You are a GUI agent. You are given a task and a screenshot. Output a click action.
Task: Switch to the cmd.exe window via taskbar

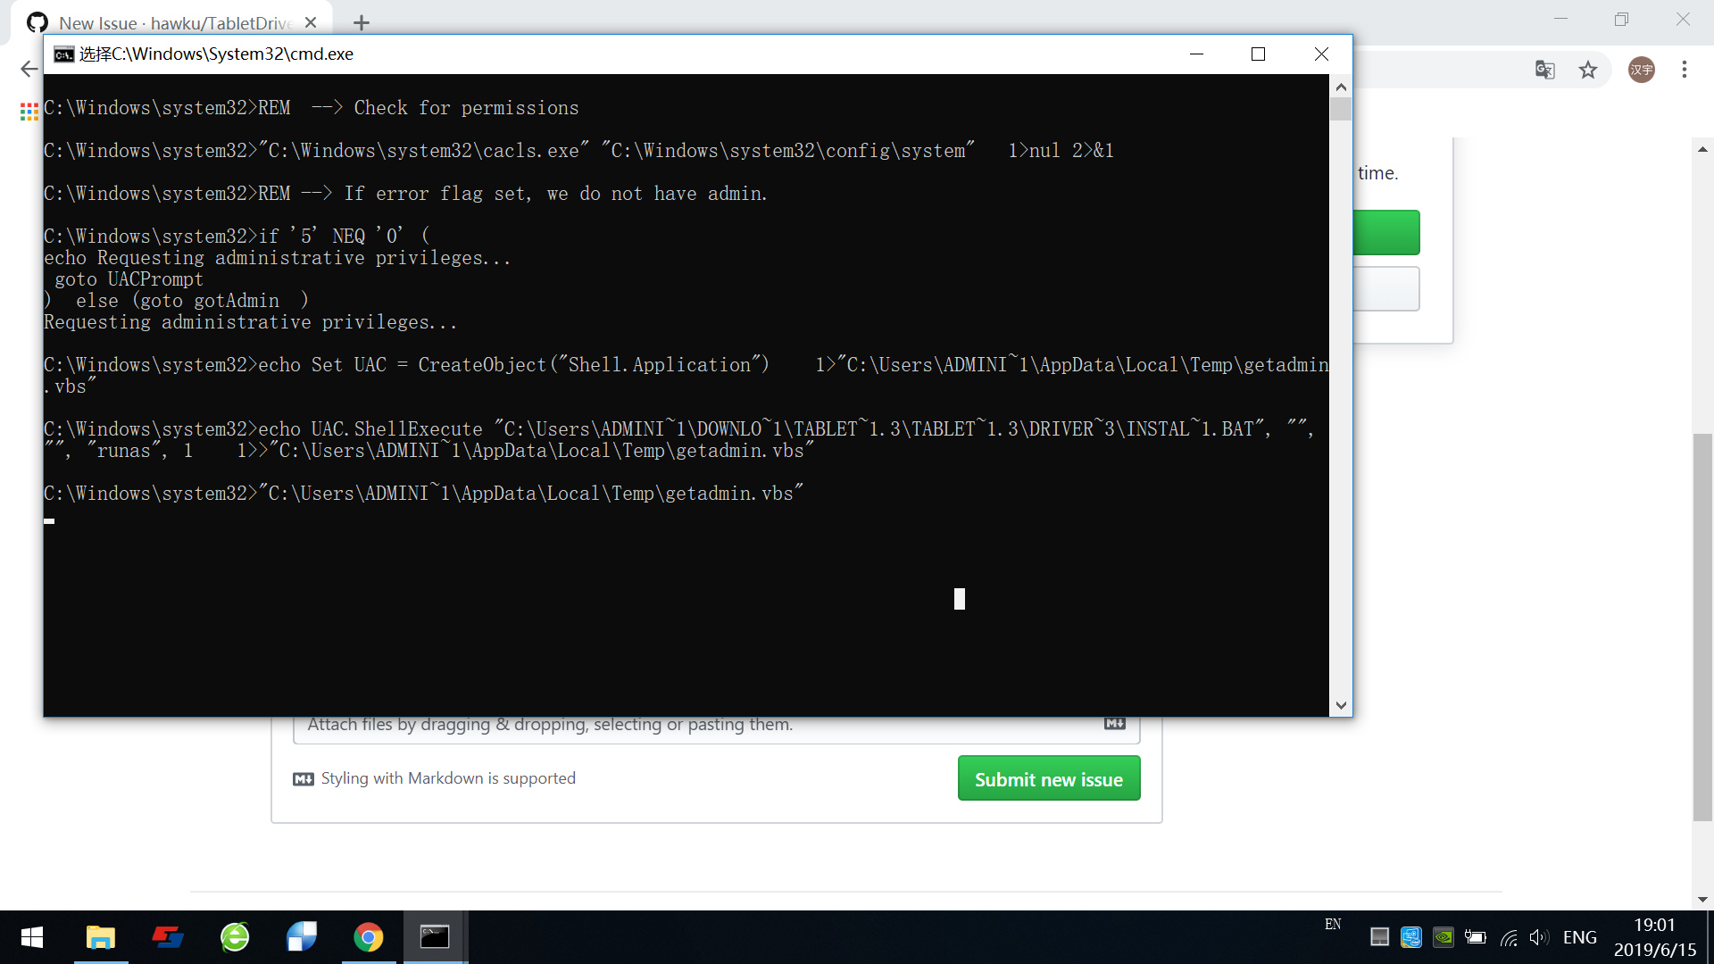click(x=436, y=937)
